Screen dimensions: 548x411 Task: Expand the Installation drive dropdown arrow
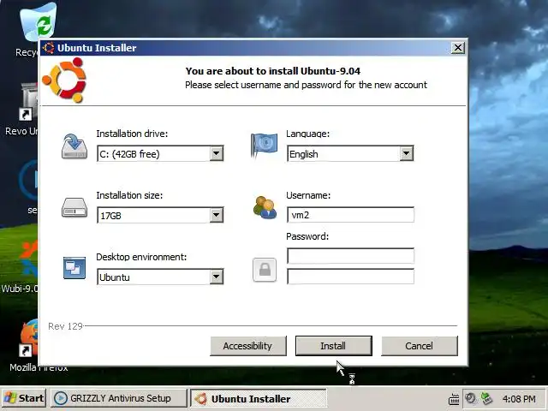[217, 153]
